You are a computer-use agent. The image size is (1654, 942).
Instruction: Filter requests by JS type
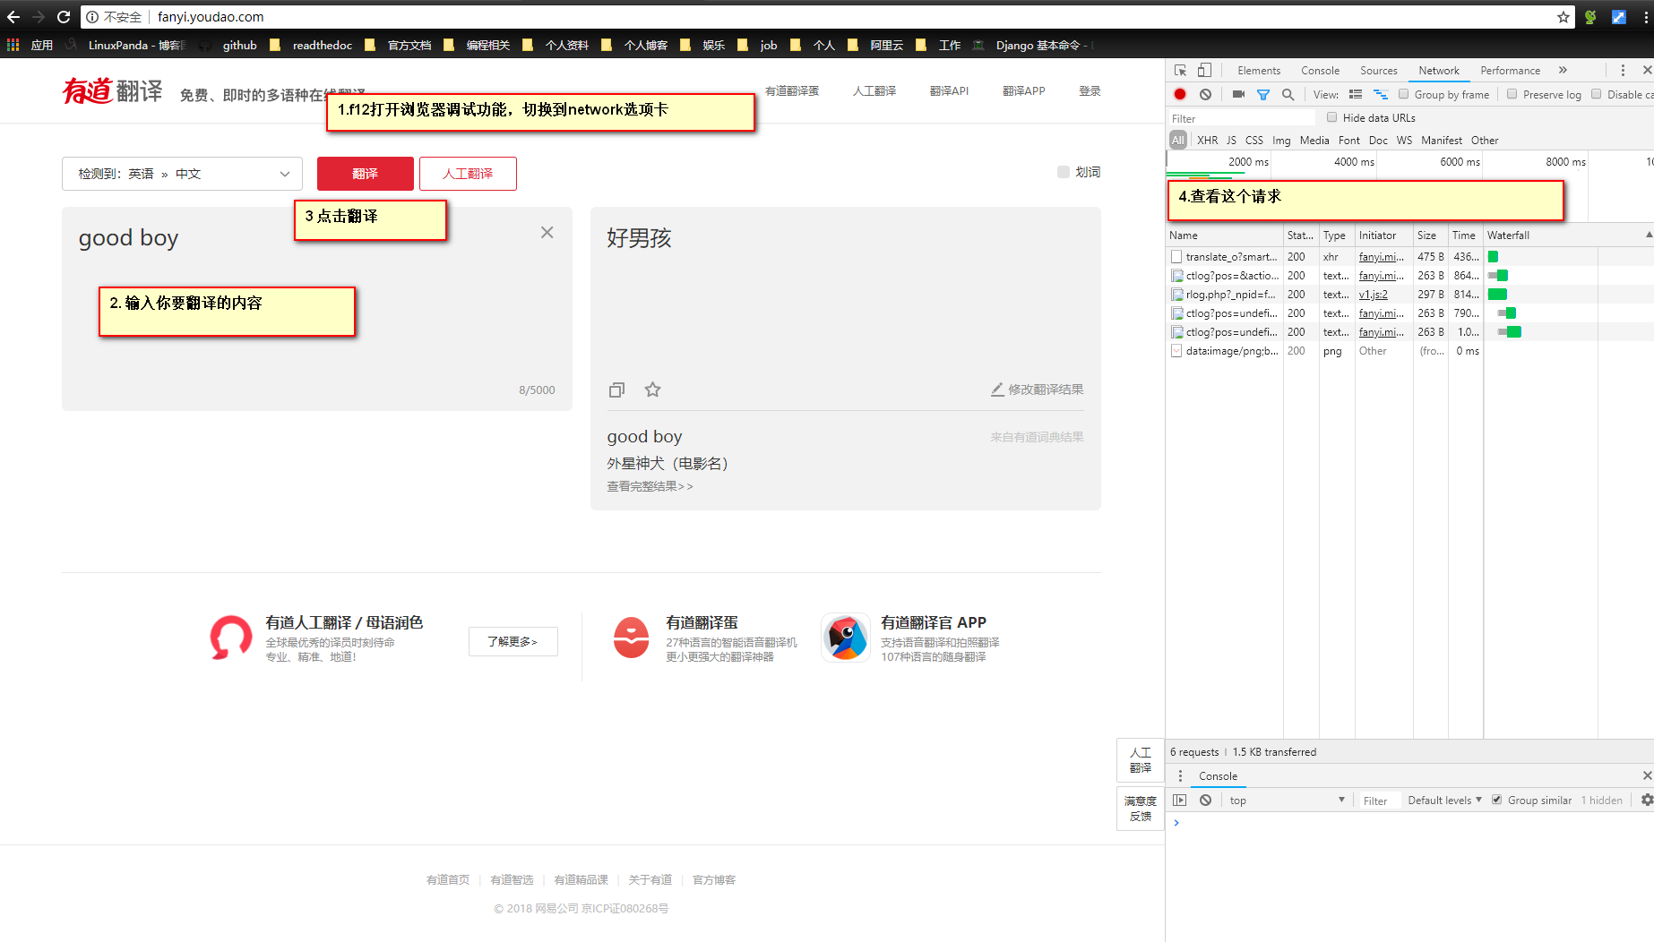[x=1231, y=140]
